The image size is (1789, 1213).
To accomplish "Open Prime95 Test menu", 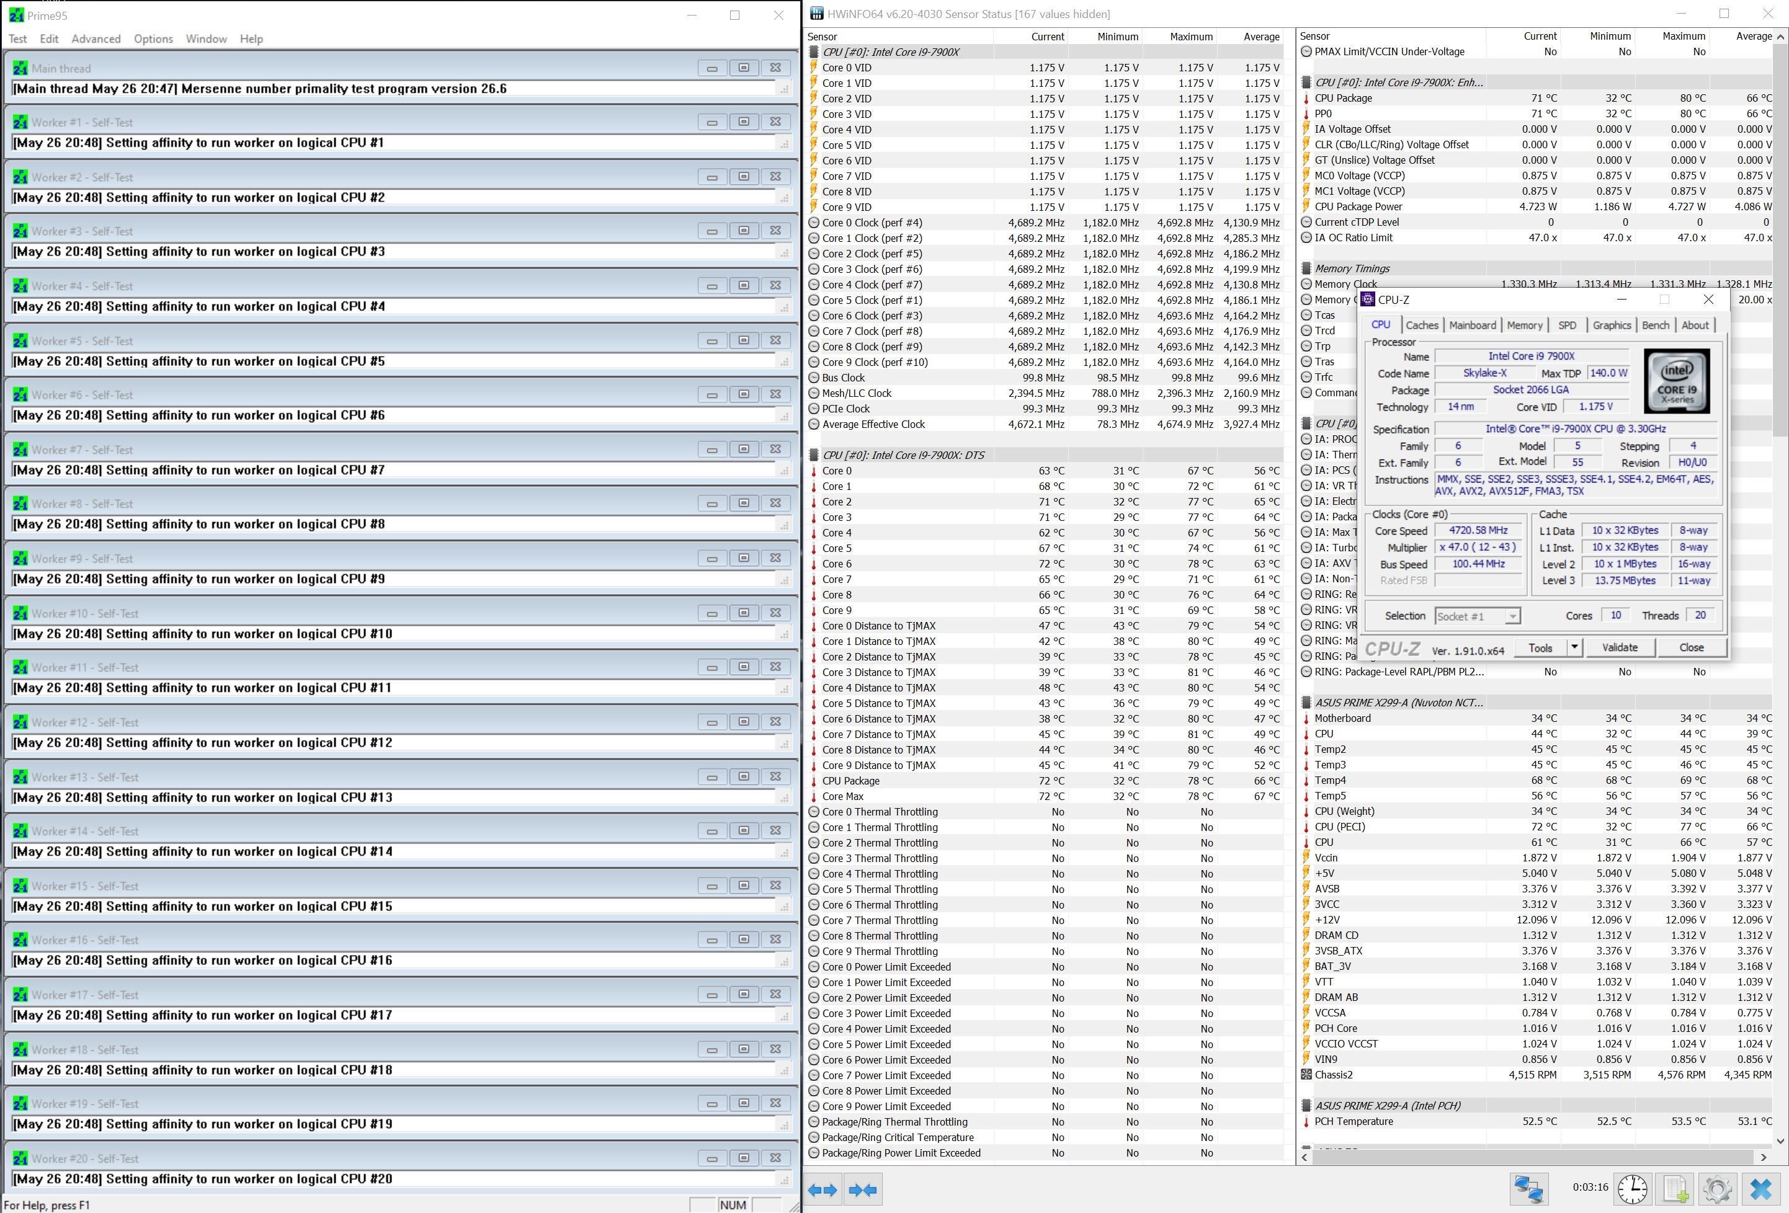I will pos(18,38).
